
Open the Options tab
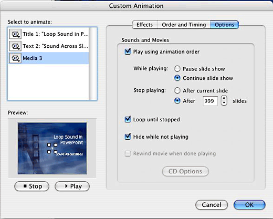point(224,25)
